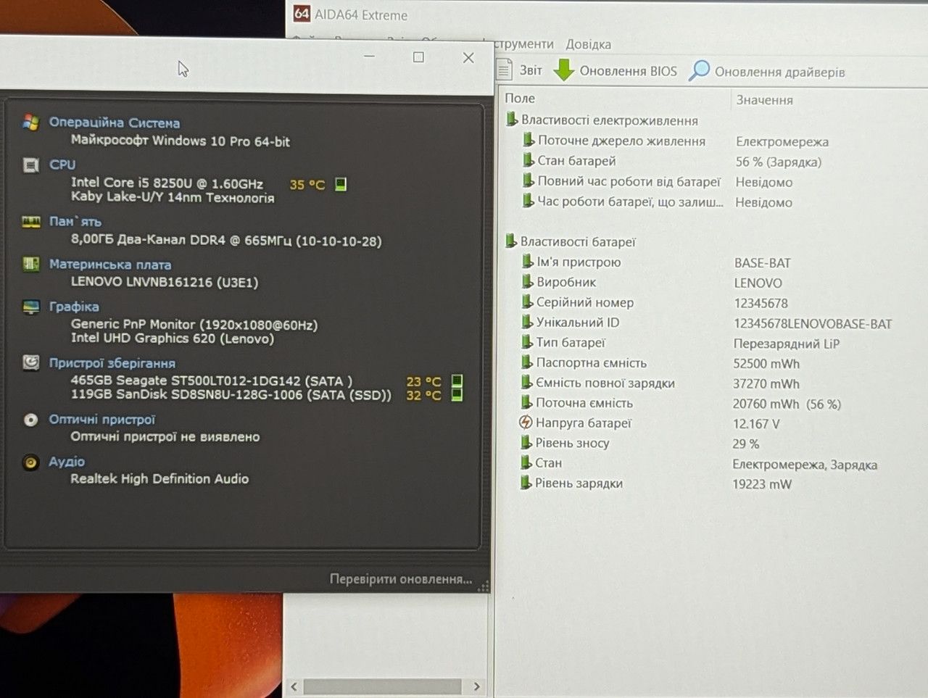Viewport: 928px width, 698px height.
Task: Click the Значення column header
Action: 764,100
